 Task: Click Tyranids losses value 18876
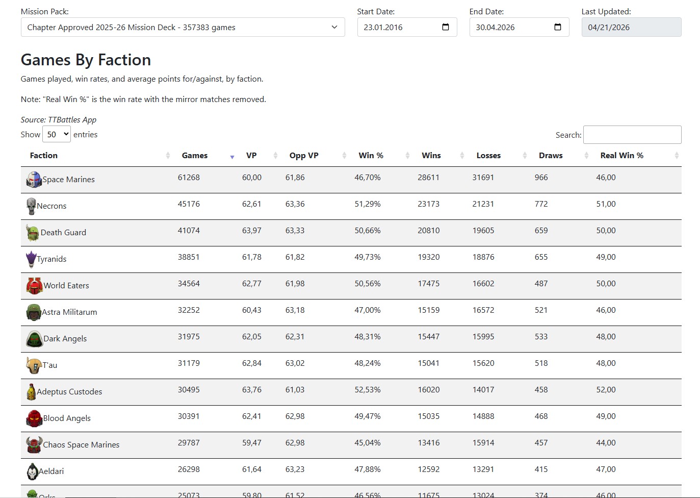pyautogui.click(x=483, y=257)
